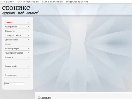
Task: Open the Наши работы menu item
Action: [11, 27]
